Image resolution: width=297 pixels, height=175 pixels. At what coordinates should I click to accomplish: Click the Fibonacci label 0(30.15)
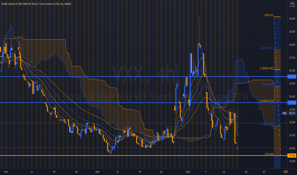(269, 15)
